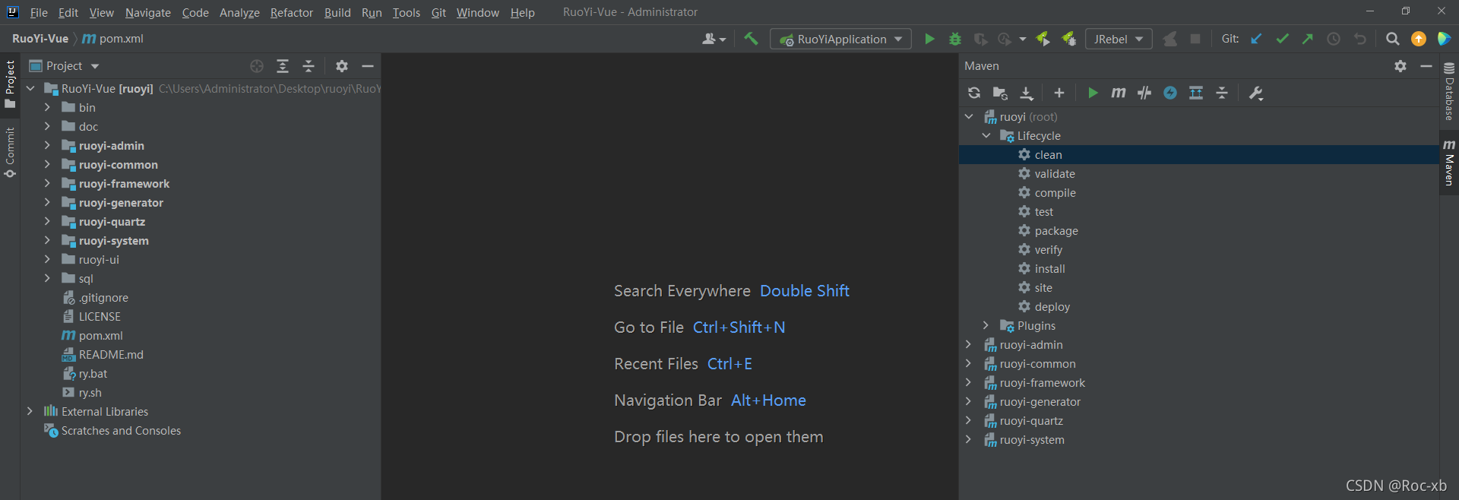
Task: Open Maven settings wrench icon
Action: 1256,93
